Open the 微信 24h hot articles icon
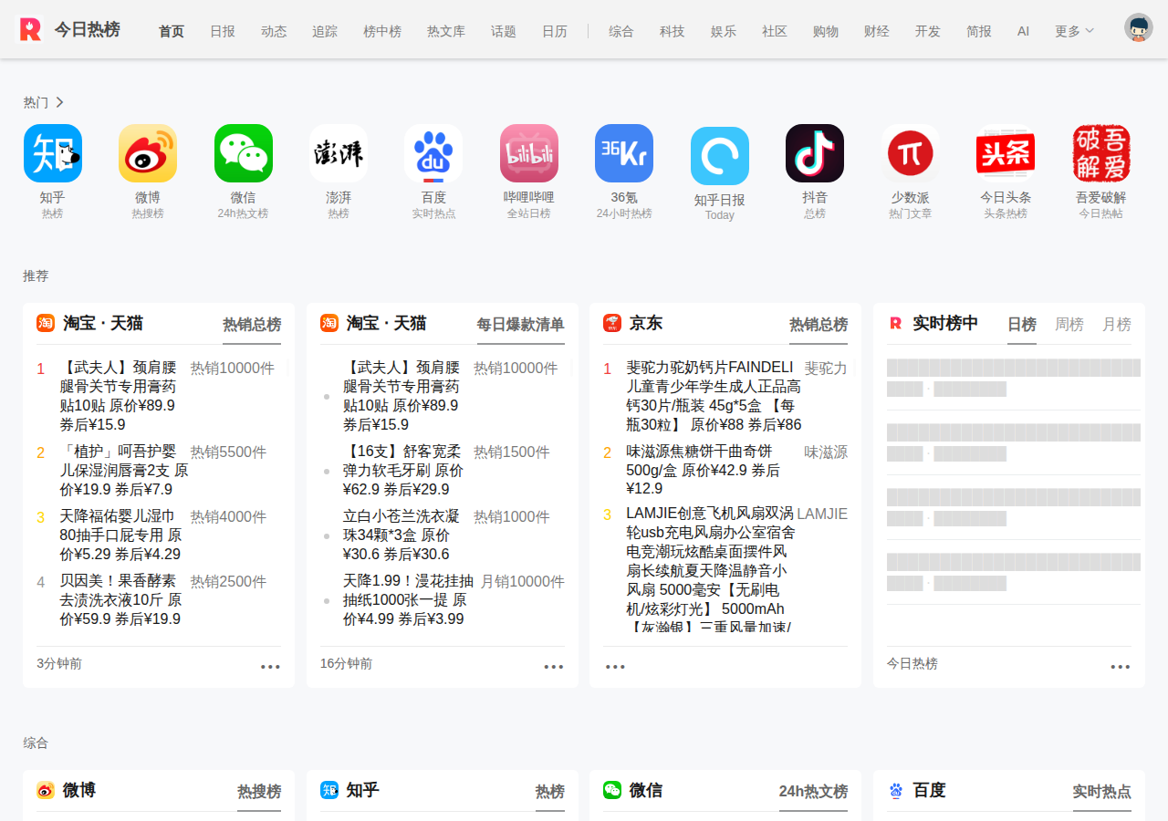The height and width of the screenshot is (821, 1168). point(243,153)
